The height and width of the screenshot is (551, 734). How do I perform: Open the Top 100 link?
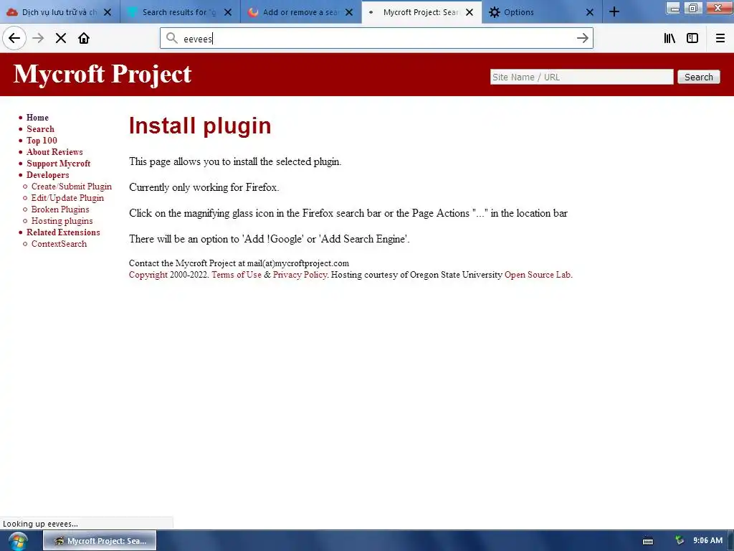(42, 141)
